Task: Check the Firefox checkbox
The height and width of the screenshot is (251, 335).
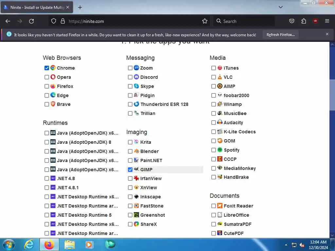Action: [x=46, y=86]
